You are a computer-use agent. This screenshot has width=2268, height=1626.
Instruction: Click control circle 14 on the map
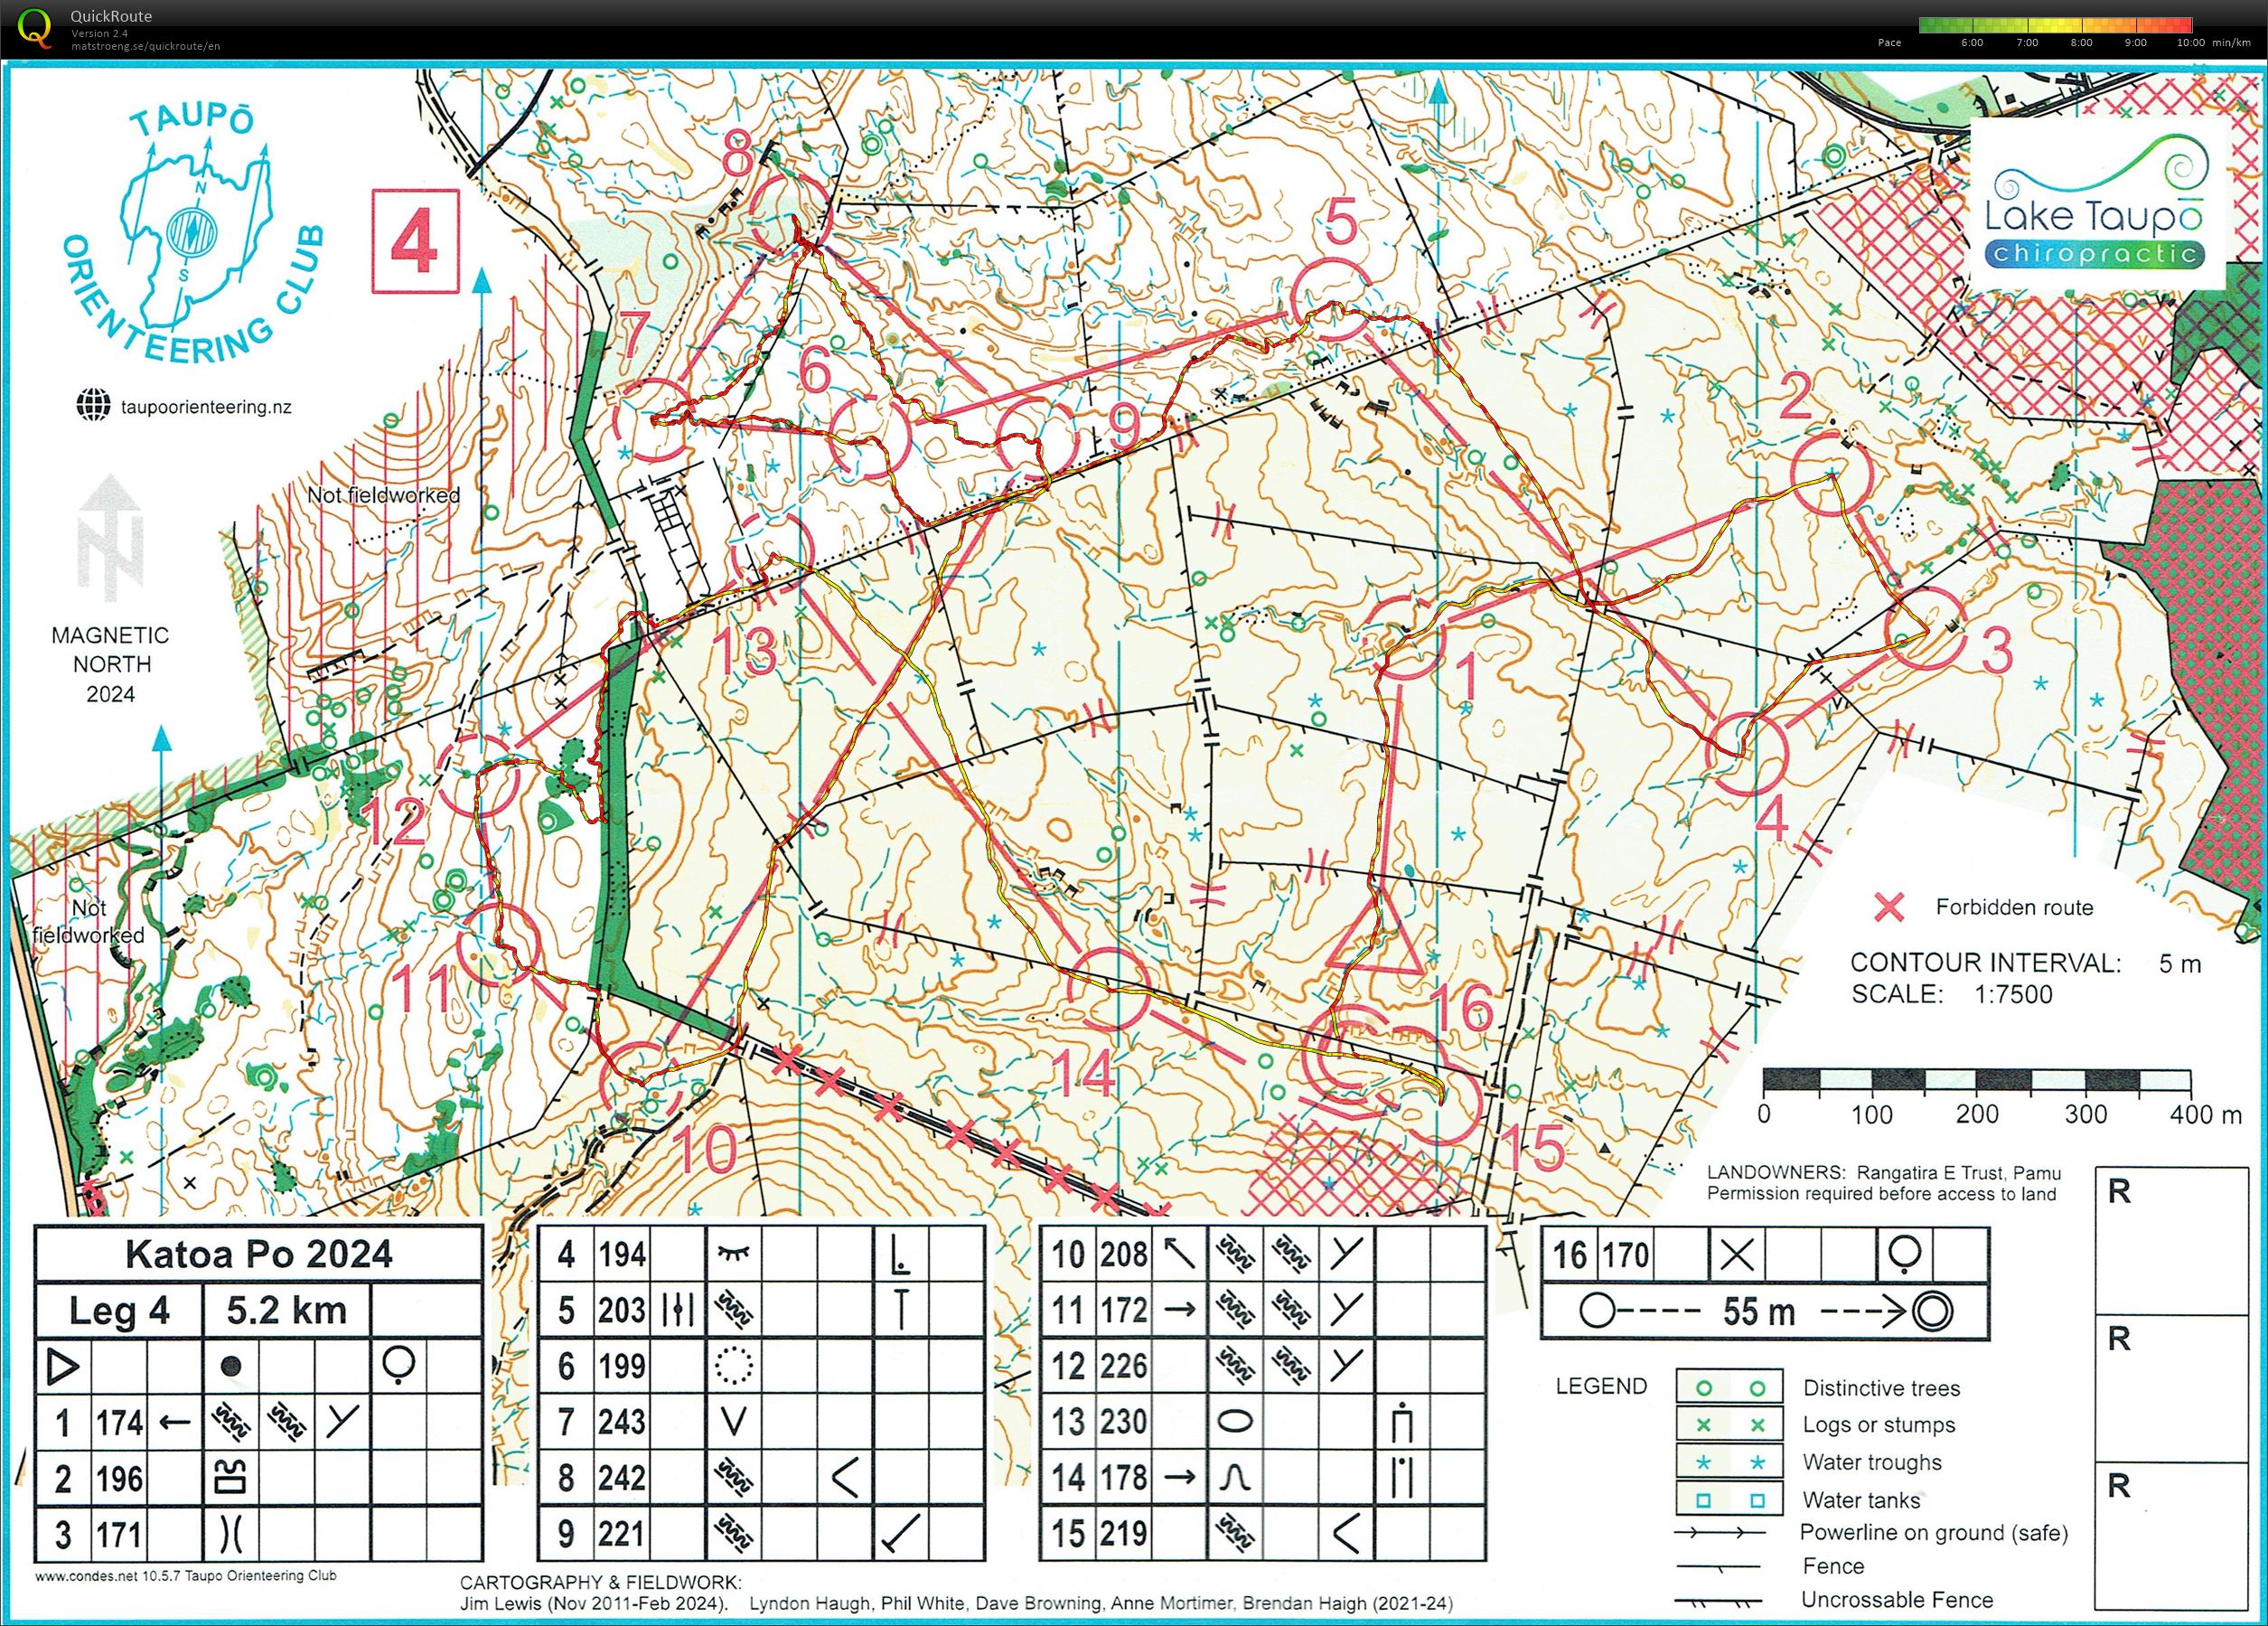[x=1109, y=988]
